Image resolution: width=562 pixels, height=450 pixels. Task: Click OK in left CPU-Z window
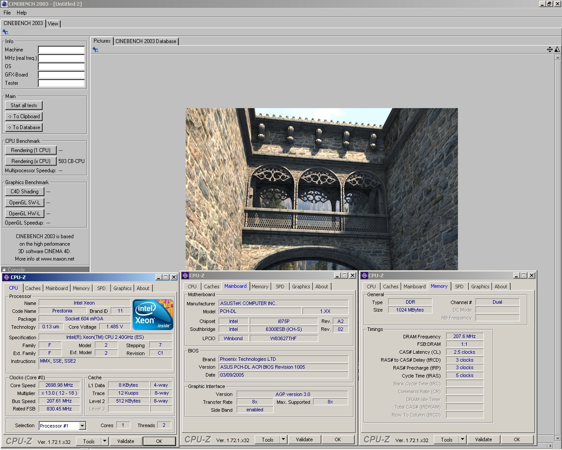click(x=159, y=441)
